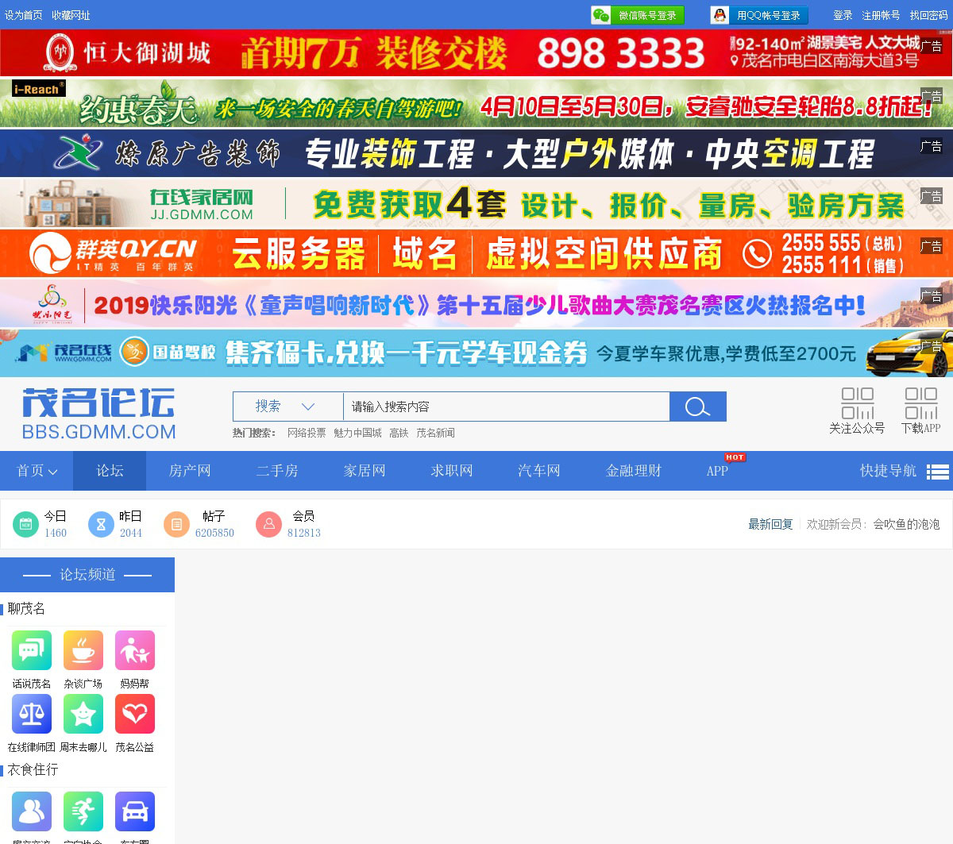Open the 在线律师团 scales icon

click(x=32, y=714)
